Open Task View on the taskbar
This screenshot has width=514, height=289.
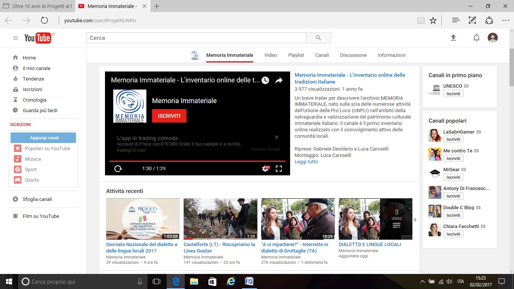[157, 281]
